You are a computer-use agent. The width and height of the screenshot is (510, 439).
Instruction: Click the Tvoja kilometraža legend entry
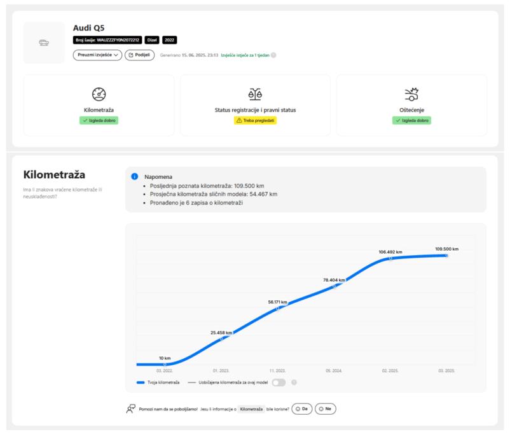click(x=158, y=382)
